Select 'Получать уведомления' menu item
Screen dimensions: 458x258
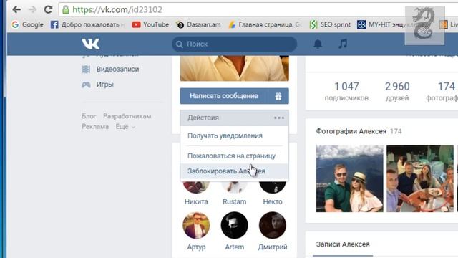(234, 135)
